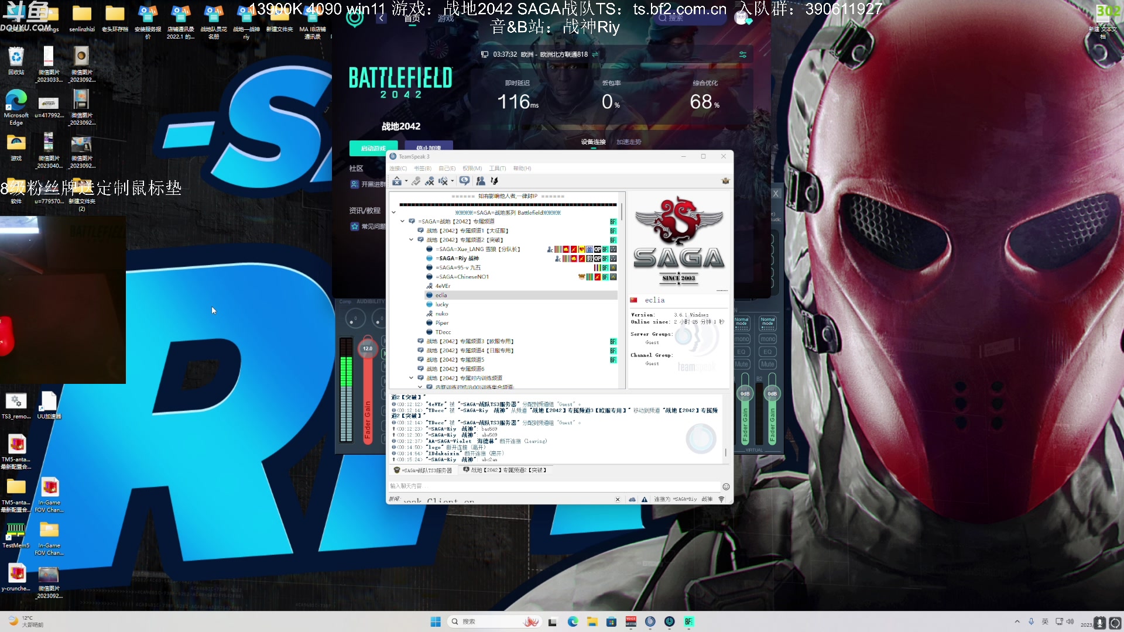
Task: Dismiss the TeamSpeak news ticker with X
Action: pos(618,500)
